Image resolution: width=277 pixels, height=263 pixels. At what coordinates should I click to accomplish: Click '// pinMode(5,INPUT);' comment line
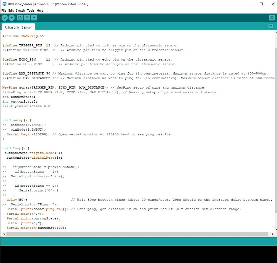pos(24,130)
